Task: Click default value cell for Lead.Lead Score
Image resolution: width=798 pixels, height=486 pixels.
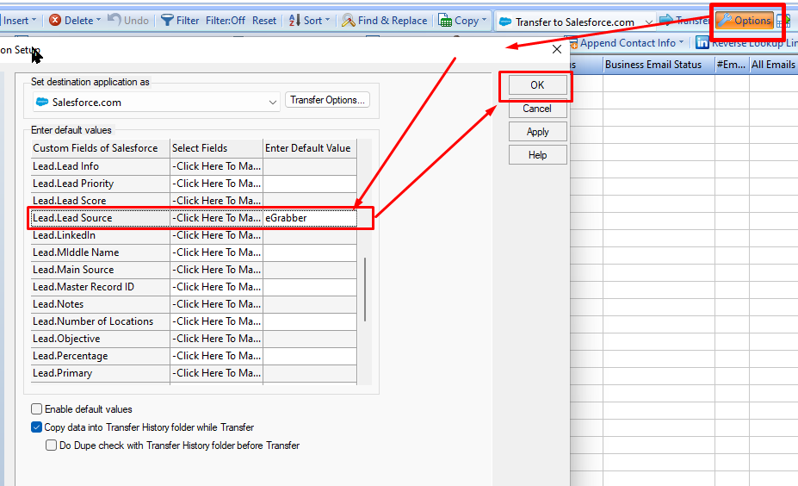Action: point(309,201)
